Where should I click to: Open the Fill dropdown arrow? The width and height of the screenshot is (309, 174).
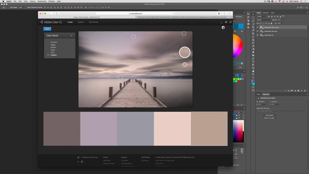[283, 23]
